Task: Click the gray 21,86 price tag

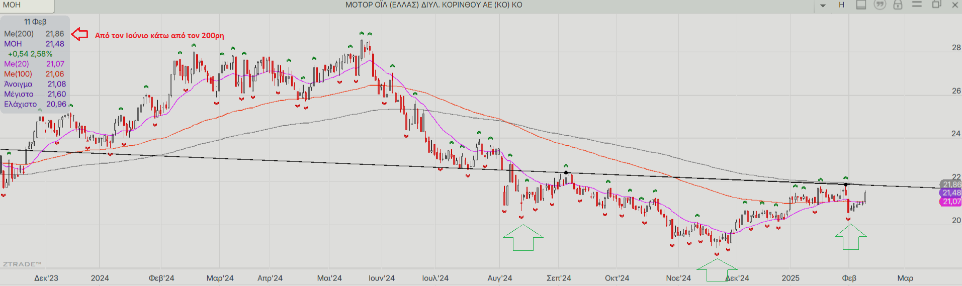Action: pos(951,184)
